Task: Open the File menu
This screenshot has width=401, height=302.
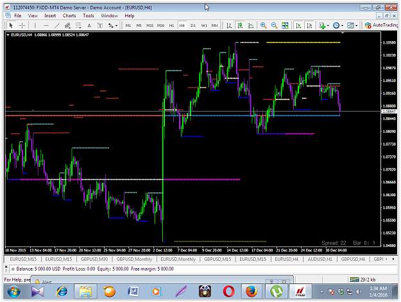Action: (x=18, y=15)
